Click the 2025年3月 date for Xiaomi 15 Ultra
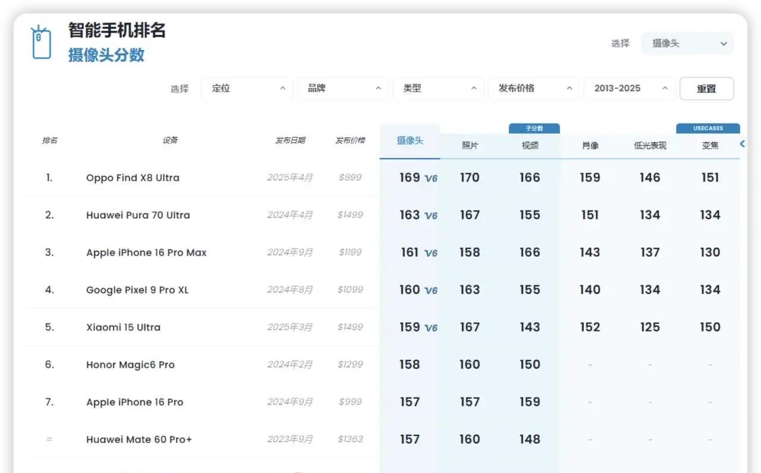Viewport: 761px width, 473px height. (290, 327)
